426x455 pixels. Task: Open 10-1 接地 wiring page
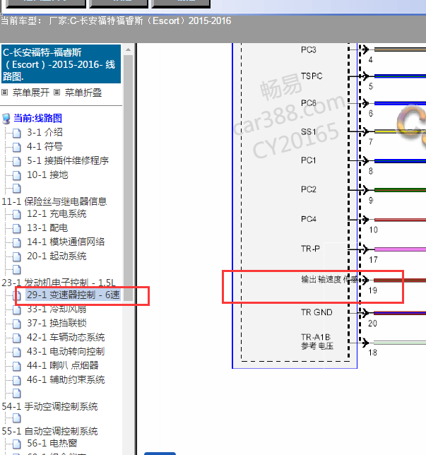coord(47,175)
